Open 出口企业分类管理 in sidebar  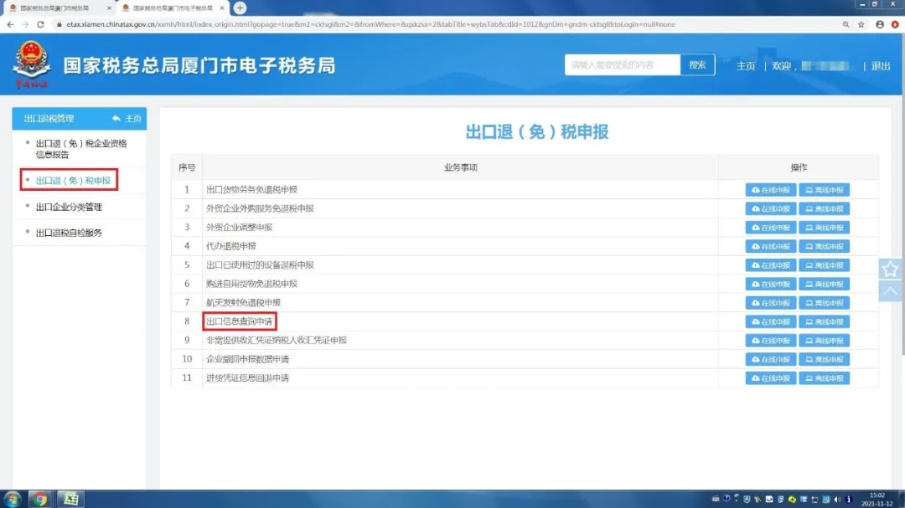[69, 207]
